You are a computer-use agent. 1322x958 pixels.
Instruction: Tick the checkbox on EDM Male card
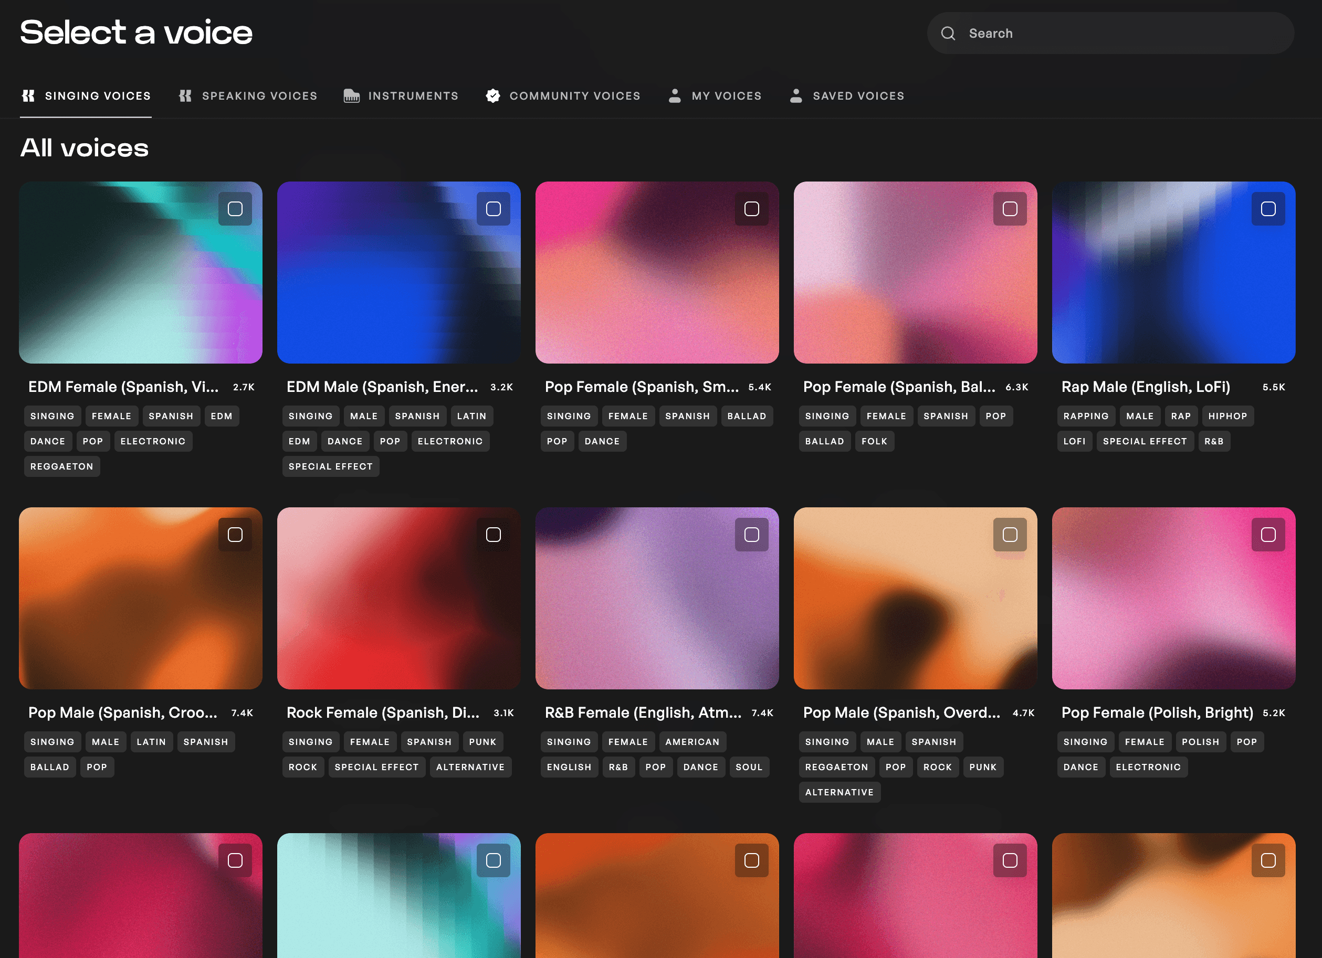493,208
